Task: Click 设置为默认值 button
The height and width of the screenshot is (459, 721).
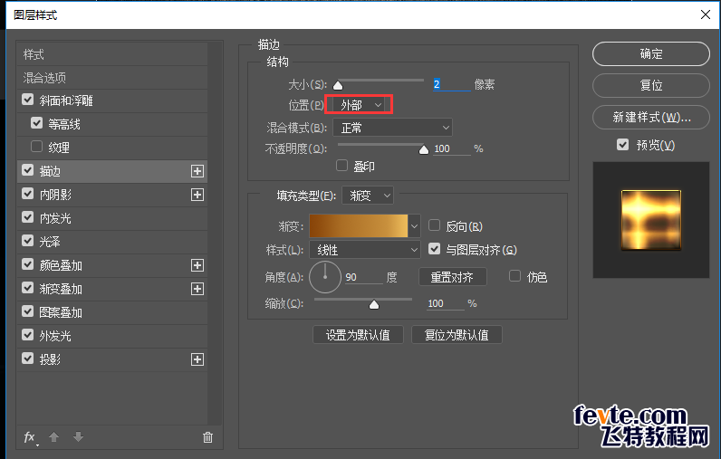Action: pyautogui.click(x=358, y=335)
